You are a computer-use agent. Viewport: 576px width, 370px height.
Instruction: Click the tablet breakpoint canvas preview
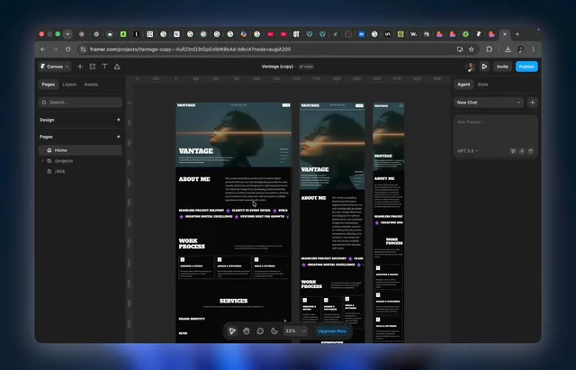click(x=332, y=222)
